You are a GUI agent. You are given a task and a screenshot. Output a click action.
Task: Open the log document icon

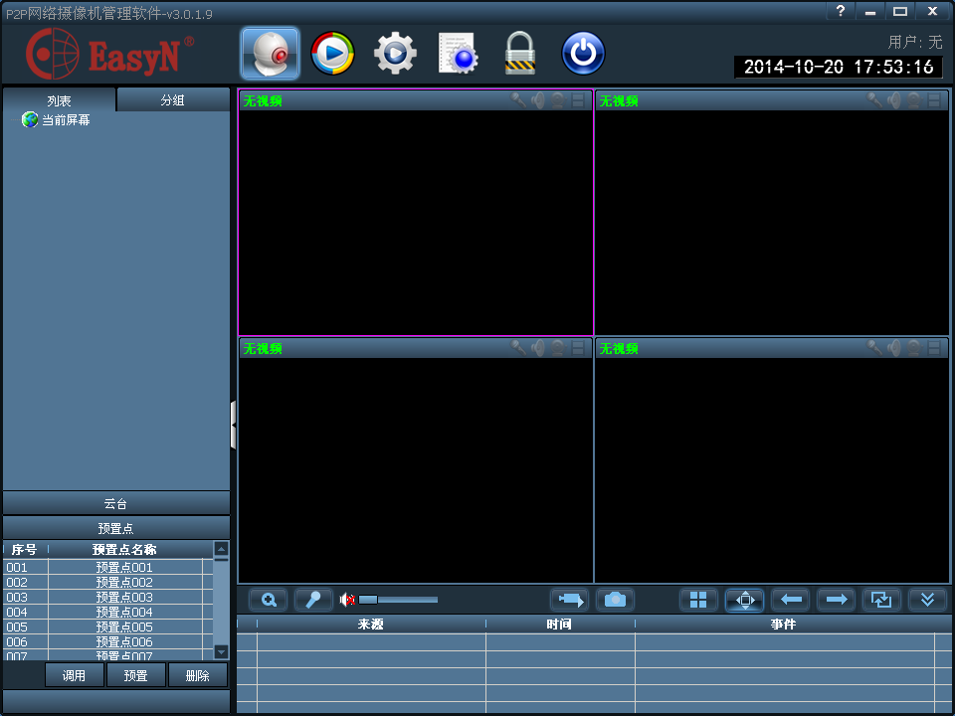tap(458, 54)
